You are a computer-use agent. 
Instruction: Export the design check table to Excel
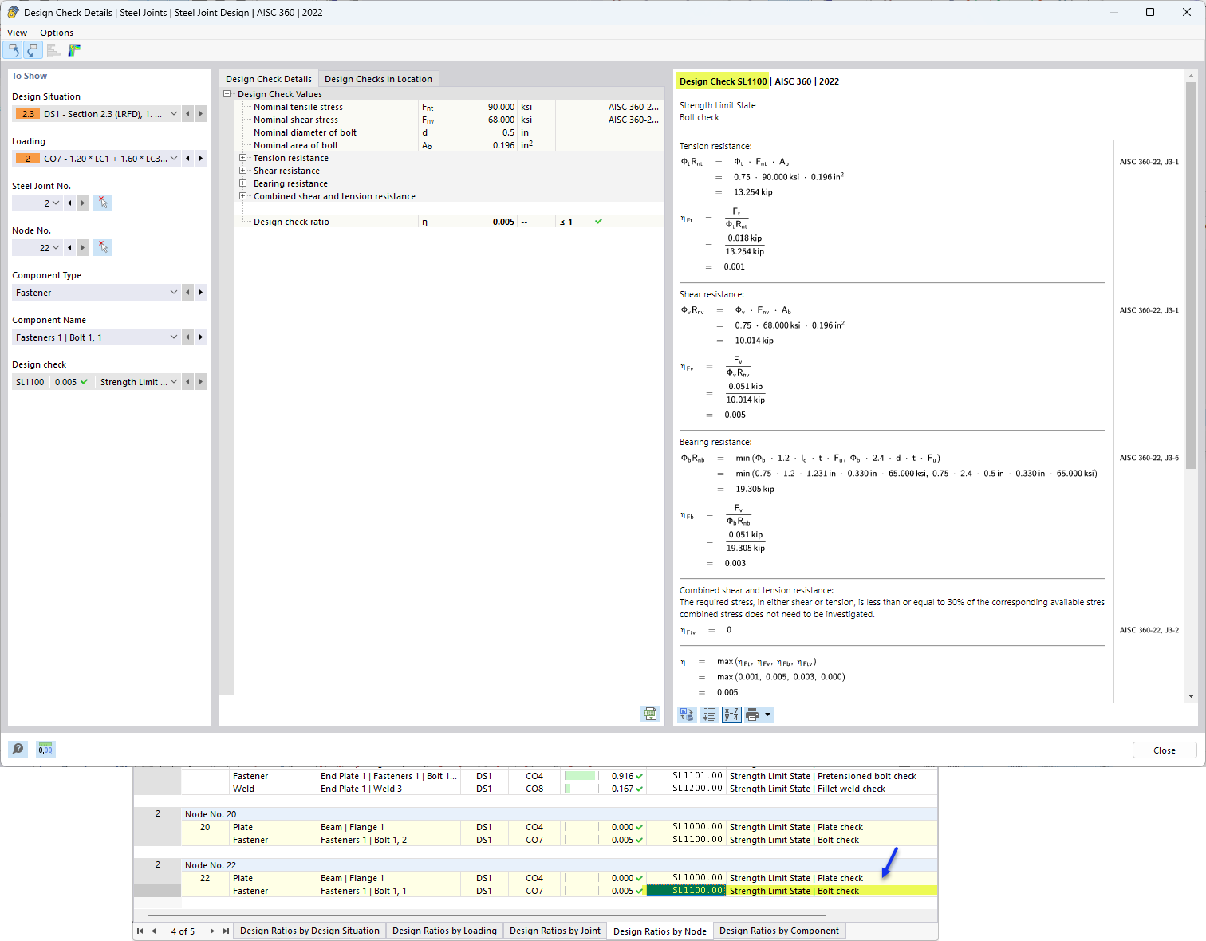coord(650,715)
